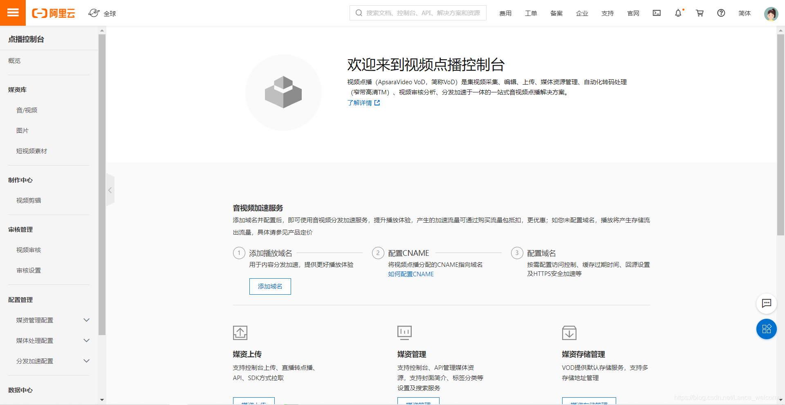
Task: Open the help question mark icon
Action: coord(721,13)
